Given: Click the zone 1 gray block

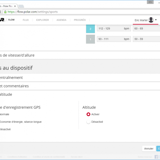Looking at the screenshot, I should 90,39.
